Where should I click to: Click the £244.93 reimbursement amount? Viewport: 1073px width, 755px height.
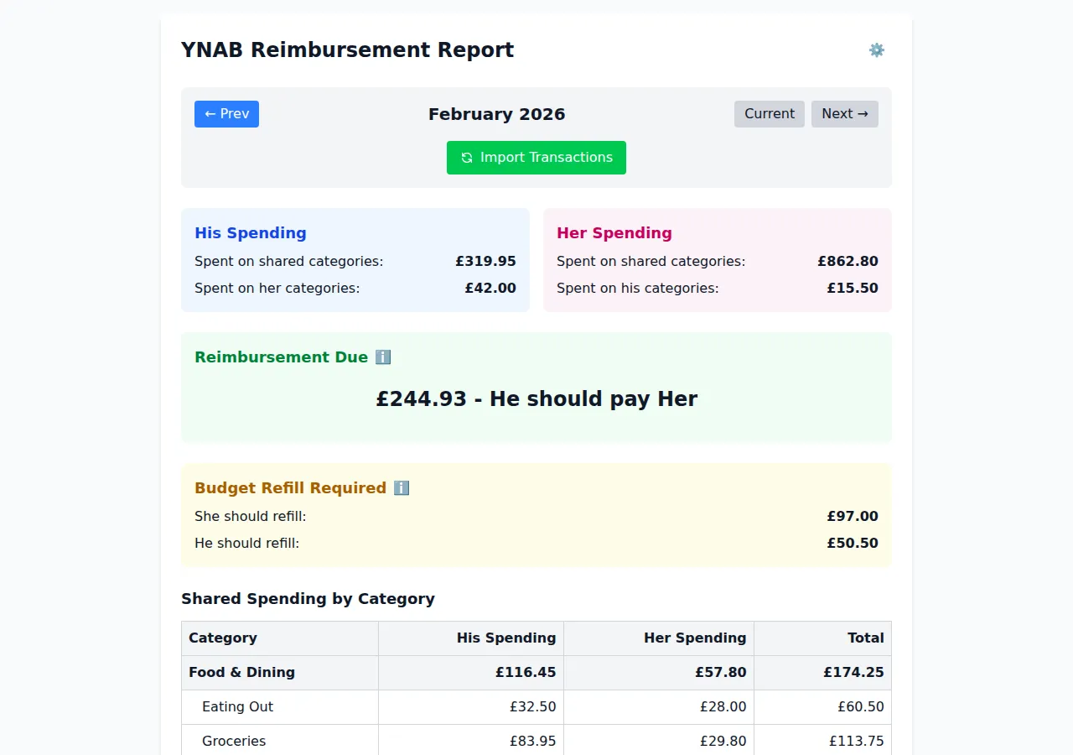tap(536, 398)
